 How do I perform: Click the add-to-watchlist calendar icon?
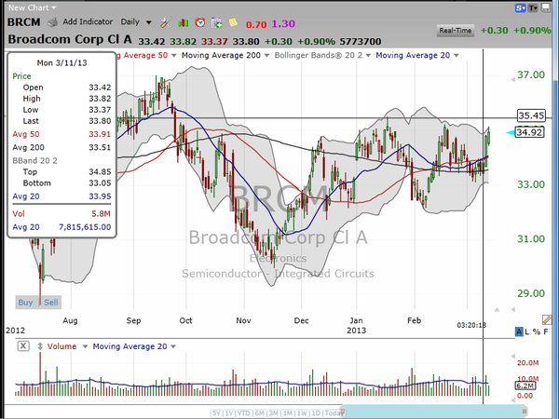coord(216,23)
